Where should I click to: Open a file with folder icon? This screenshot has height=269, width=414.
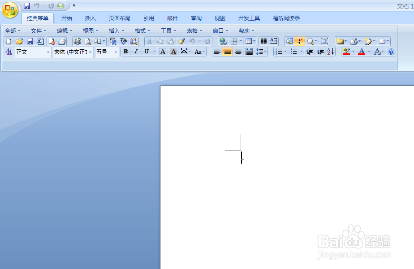19,41
